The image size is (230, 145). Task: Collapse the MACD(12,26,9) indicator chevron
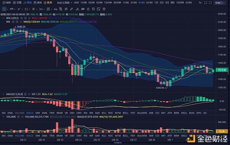pyautogui.click(x=3, y=94)
